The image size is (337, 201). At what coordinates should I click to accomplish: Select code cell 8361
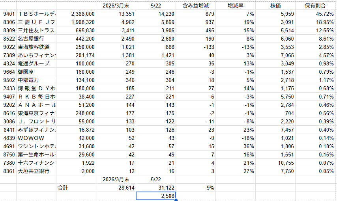pos(8,171)
